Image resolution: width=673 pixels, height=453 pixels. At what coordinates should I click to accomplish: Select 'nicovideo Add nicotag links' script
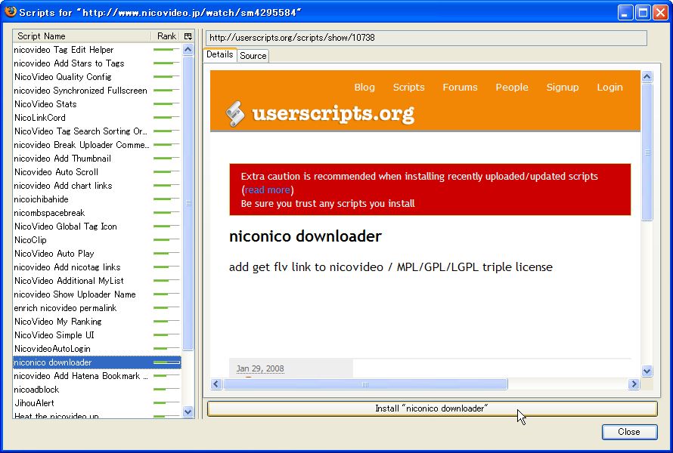(x=97, y=267)
